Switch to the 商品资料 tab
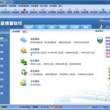 [29, 27]
